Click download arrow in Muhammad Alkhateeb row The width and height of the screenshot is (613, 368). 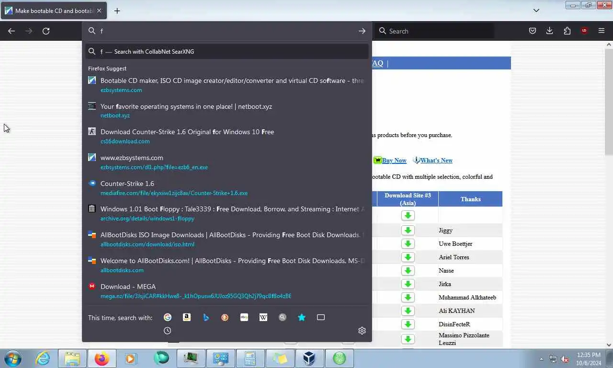[x=408, y=298]
